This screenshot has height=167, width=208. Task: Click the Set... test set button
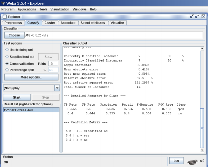coord(48,57)
